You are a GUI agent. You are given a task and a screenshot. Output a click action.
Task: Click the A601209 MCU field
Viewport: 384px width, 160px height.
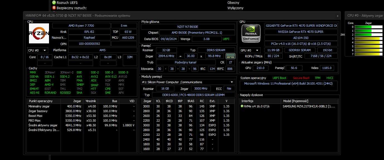[x=128, y=38]
